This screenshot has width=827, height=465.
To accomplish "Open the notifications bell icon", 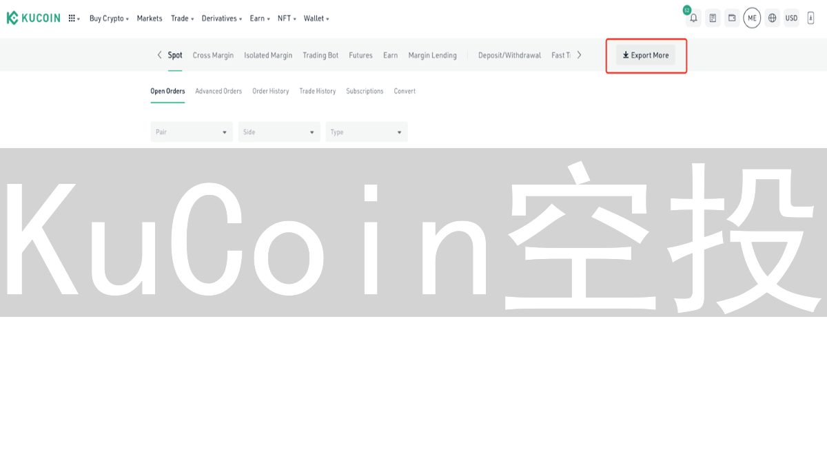I will (693, 18).
